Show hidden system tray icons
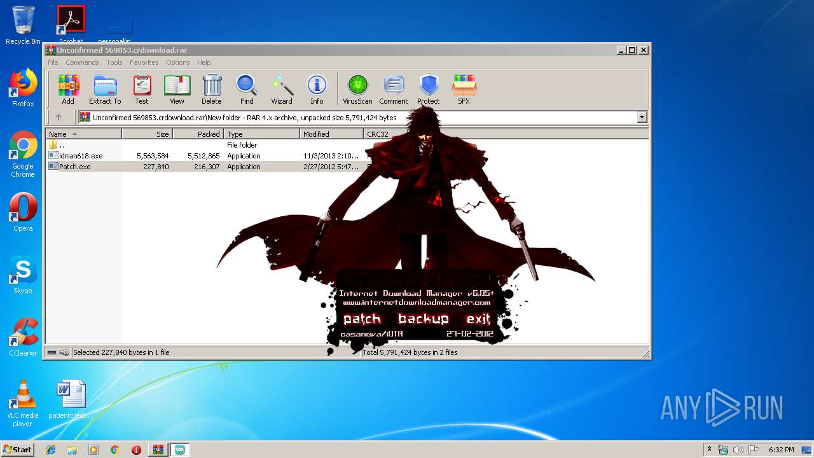Screen dimensions: 814x458 [x=709, y=450]
